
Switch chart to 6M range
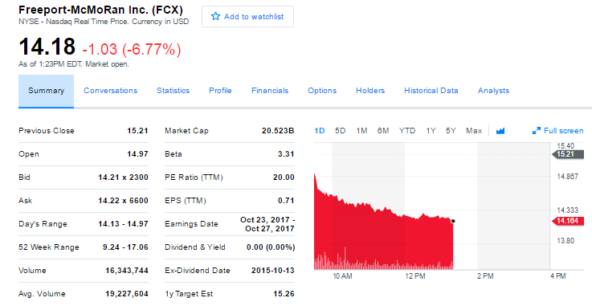tap(383, 131)
